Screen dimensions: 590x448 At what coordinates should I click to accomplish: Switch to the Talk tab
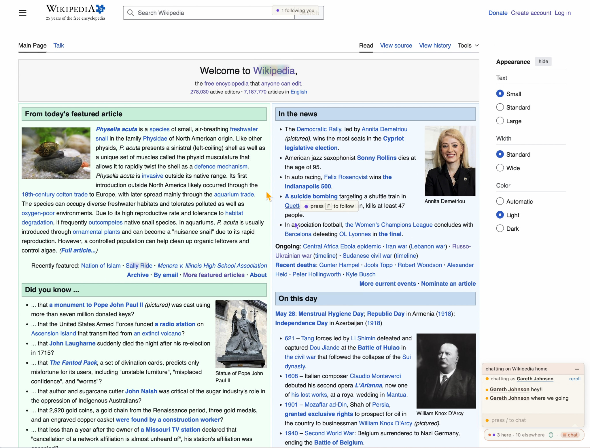[x=58, y=45]
